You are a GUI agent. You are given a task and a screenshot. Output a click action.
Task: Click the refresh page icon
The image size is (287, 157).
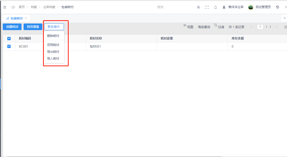pyautogui.click(x=13, y=7)
